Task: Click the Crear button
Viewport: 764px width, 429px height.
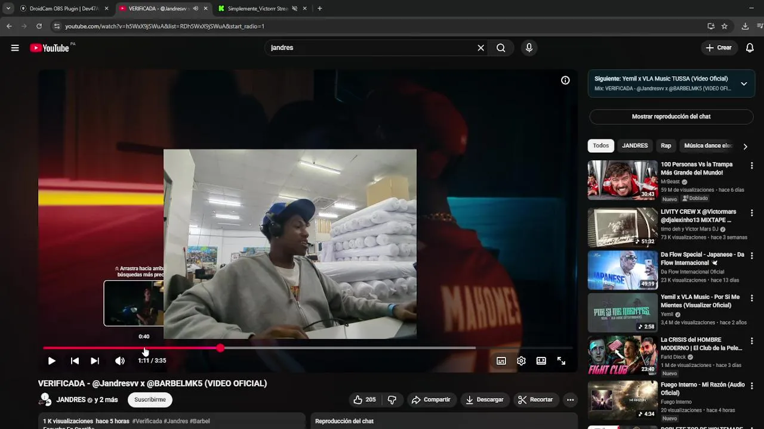Action: pos(719,48)
